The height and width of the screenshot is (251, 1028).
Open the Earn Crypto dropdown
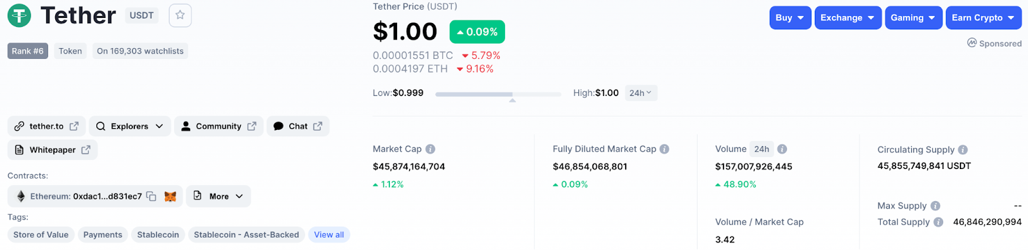[x=983, y=18]
